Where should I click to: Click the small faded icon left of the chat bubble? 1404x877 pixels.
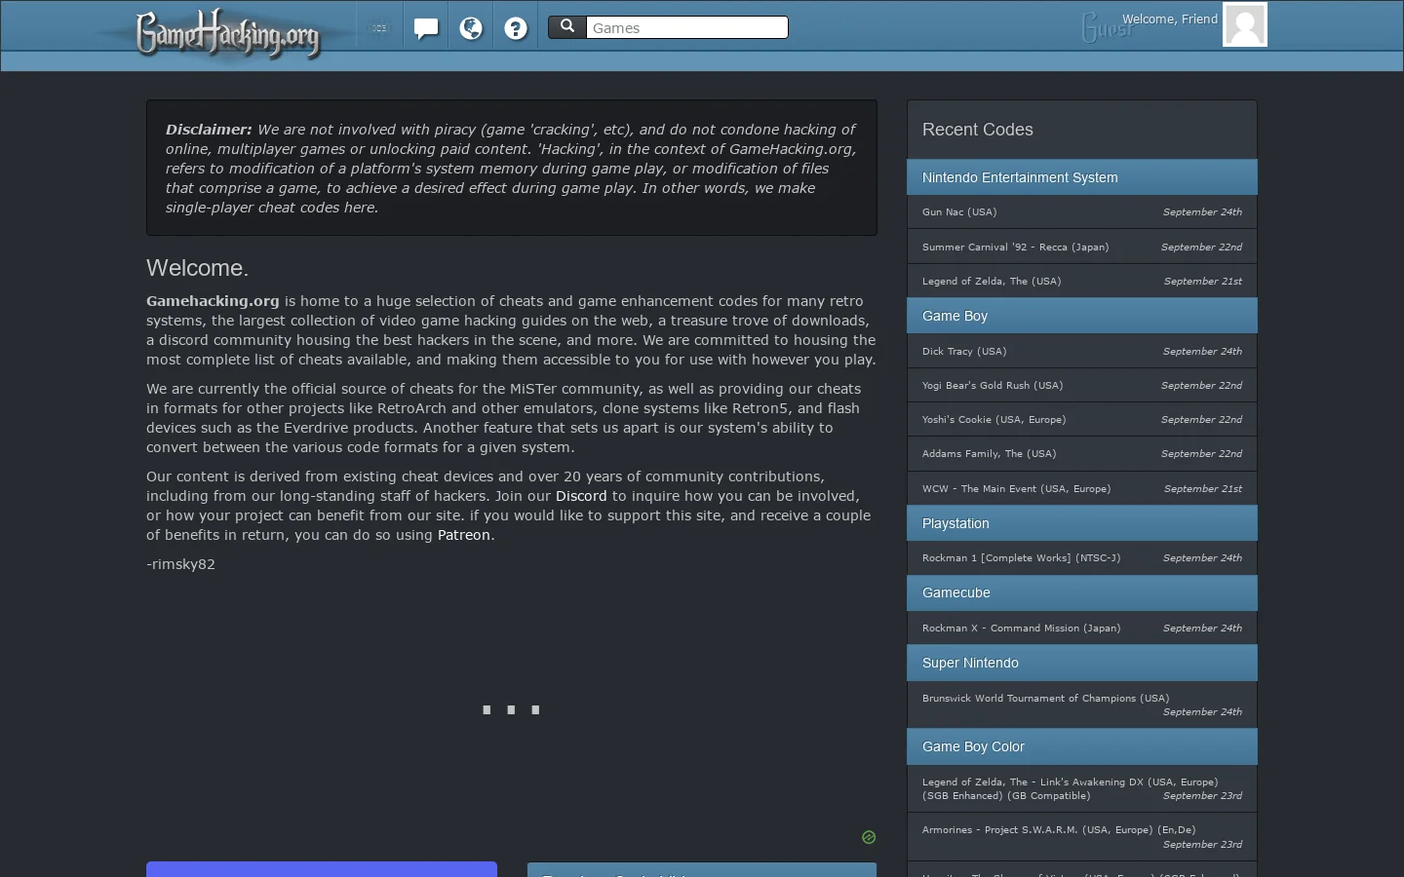[378, 28]
